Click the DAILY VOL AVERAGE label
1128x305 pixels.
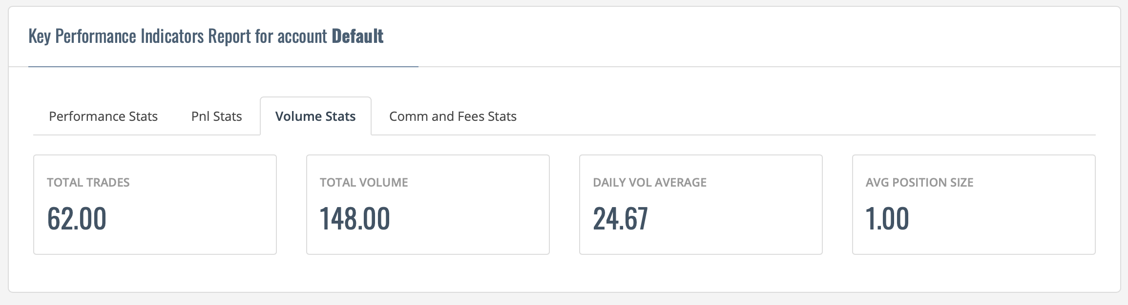click(649, 182)
